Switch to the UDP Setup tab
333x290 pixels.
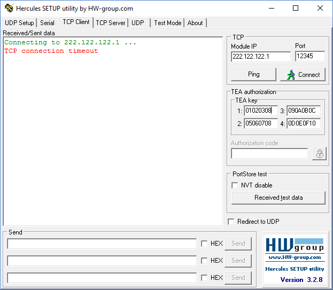point(19,23)
